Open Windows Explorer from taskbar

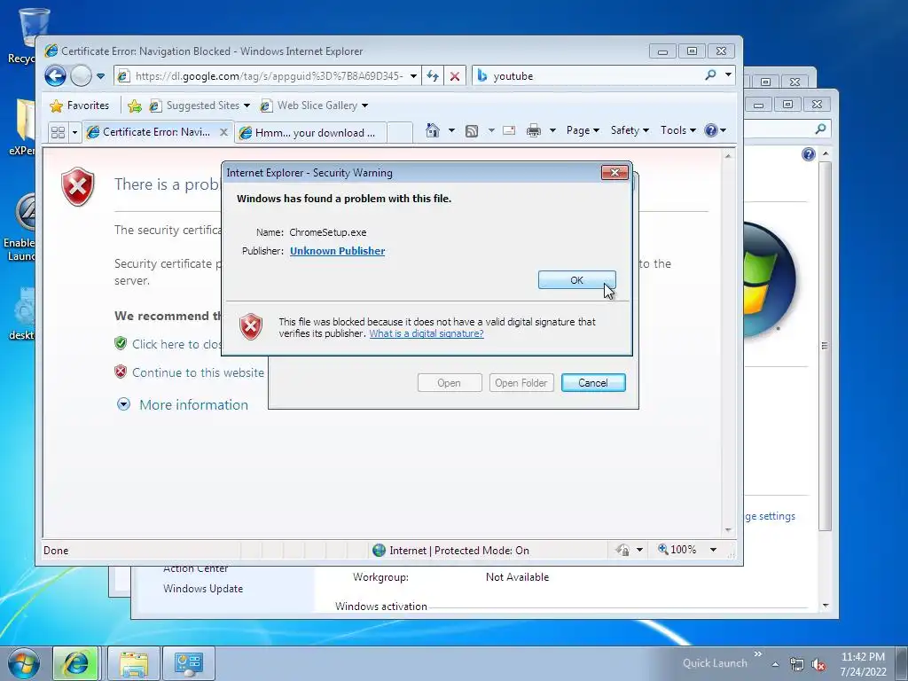[134, 663]
